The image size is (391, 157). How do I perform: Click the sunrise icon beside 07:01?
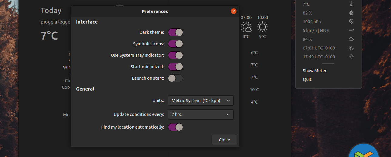pos(351,48)
